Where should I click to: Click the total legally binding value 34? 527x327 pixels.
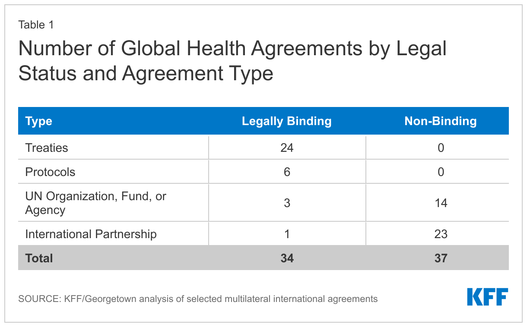coord(287,258)
